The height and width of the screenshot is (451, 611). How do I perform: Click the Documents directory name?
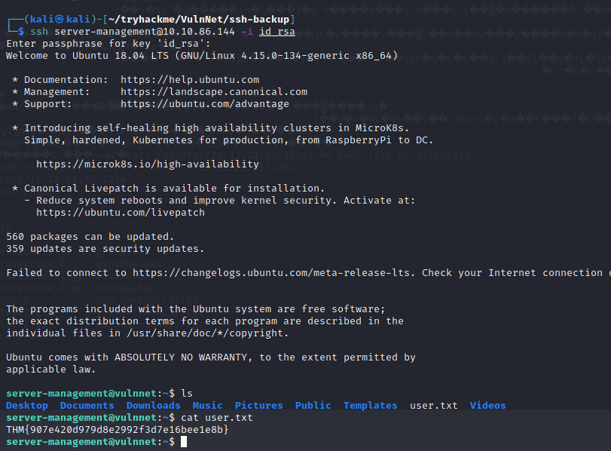[x=87, y=406]
